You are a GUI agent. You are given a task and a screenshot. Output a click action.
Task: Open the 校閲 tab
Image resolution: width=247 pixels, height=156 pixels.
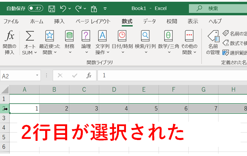tap(172, 21)
